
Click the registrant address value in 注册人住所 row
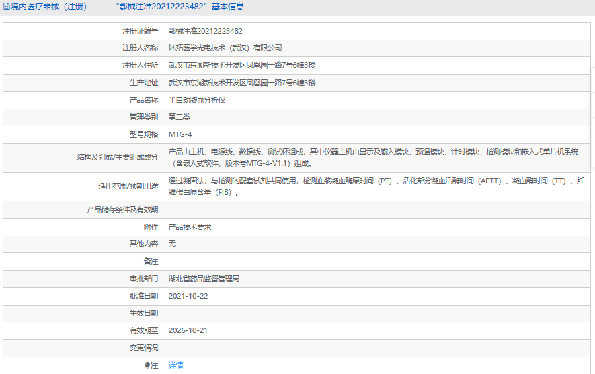click(x=242, y=66)
